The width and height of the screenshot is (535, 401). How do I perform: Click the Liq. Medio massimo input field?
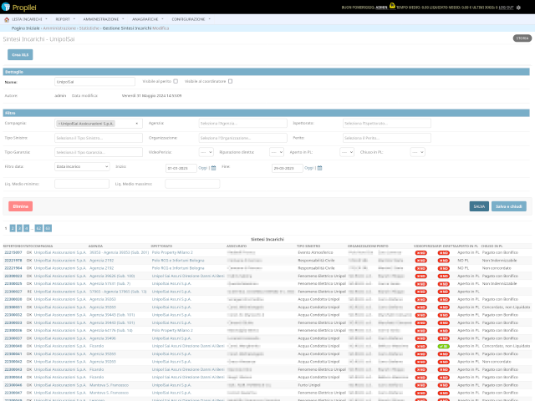192,184
